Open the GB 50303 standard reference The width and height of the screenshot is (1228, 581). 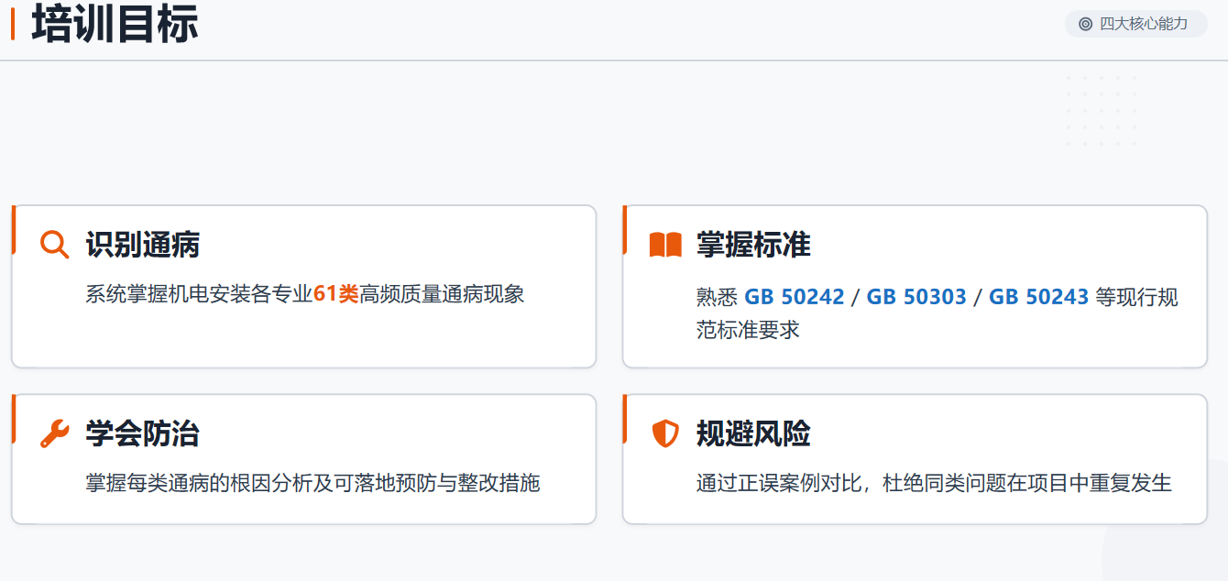[916, 297]
